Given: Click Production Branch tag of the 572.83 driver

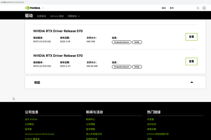Looking at the screenshot, I should click(122, 42).
